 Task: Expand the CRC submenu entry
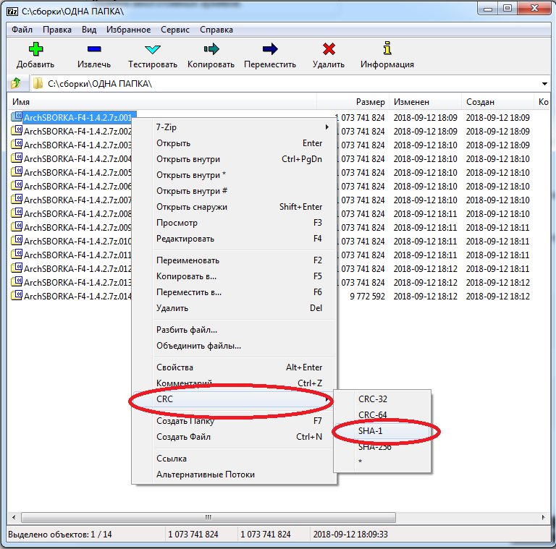click(x=232, y=399)
